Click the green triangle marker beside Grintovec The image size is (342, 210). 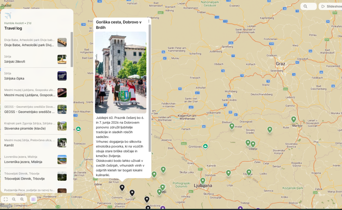coord(205,146)
